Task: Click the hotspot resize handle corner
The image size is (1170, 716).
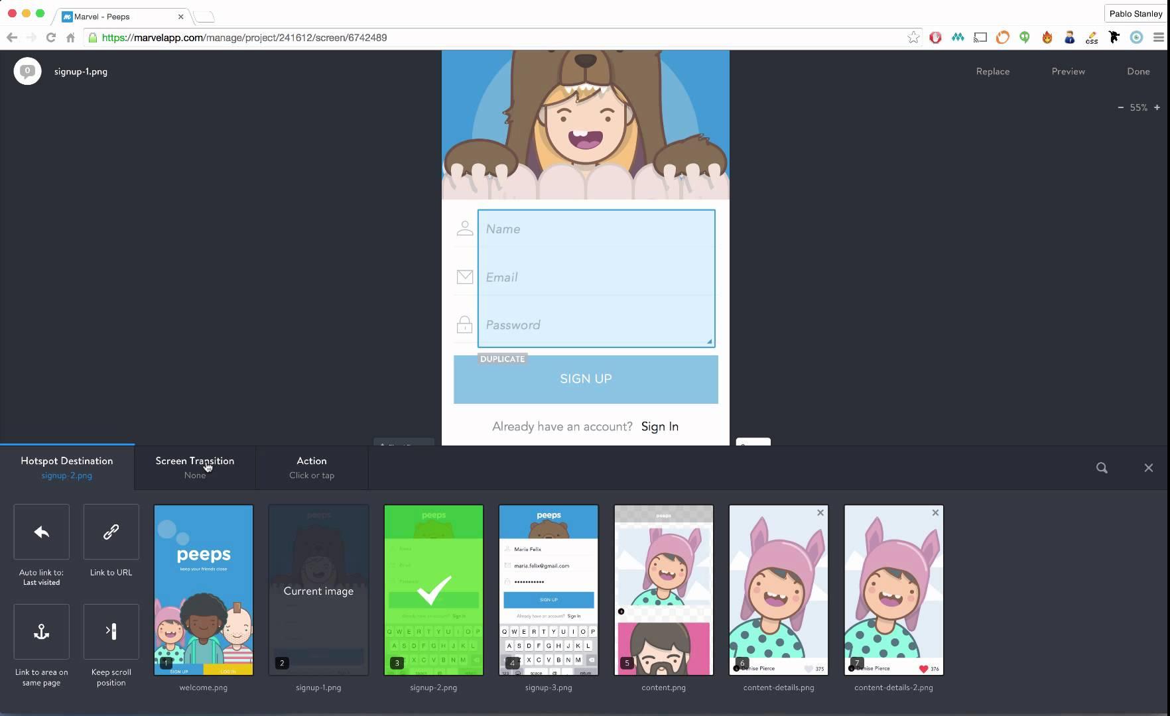Action: (x=710, y=342)
